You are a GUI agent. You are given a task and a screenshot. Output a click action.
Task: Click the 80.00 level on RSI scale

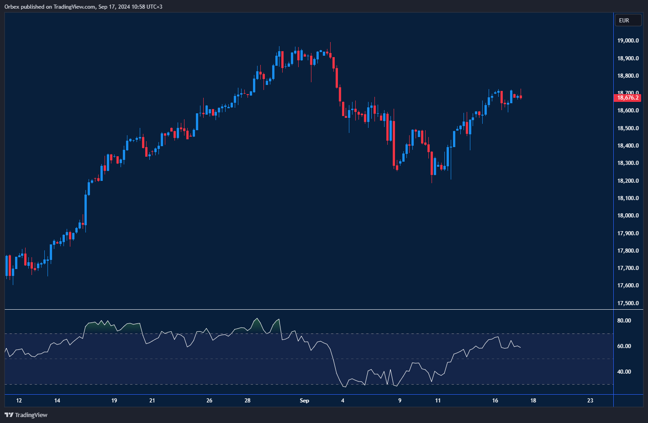pyautogui.click(x=624, y=321)
